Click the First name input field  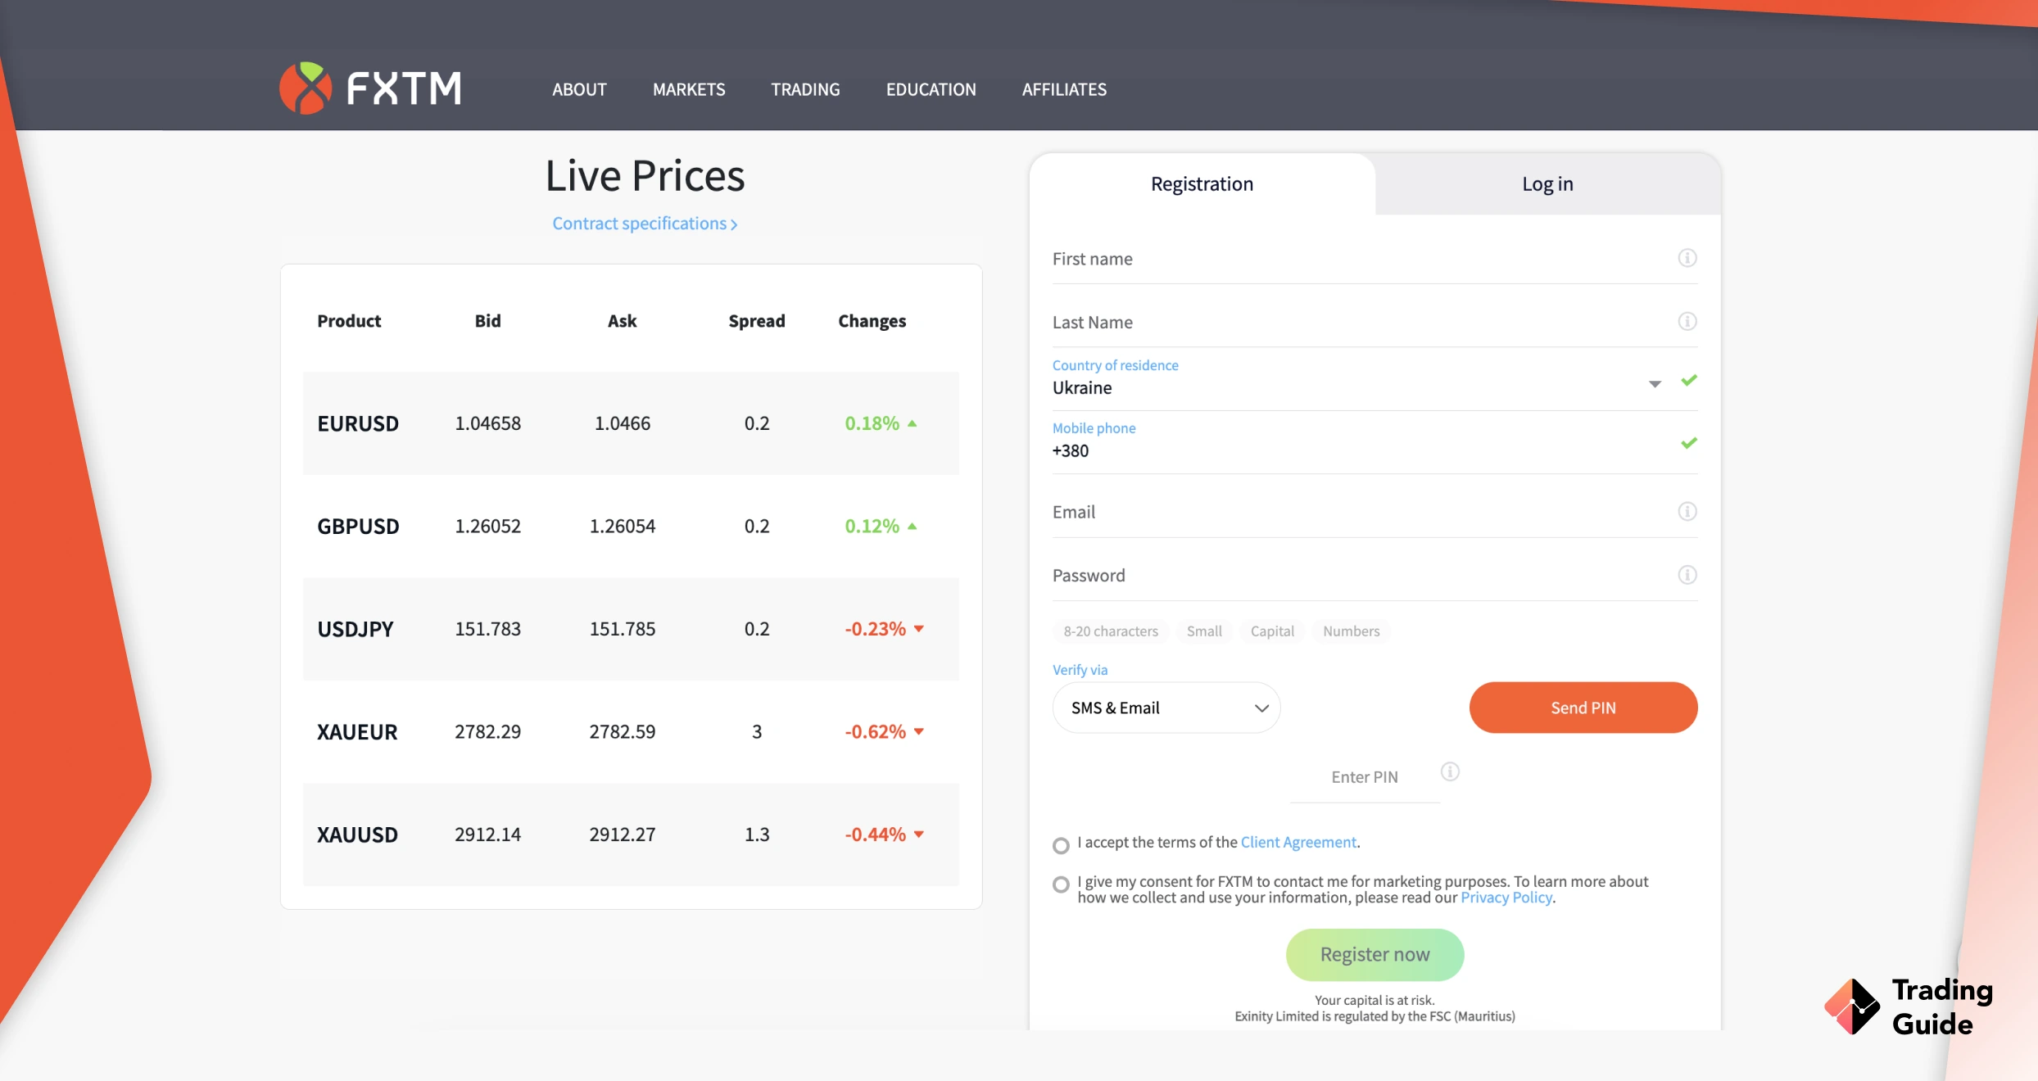[x=1375, y=259]
